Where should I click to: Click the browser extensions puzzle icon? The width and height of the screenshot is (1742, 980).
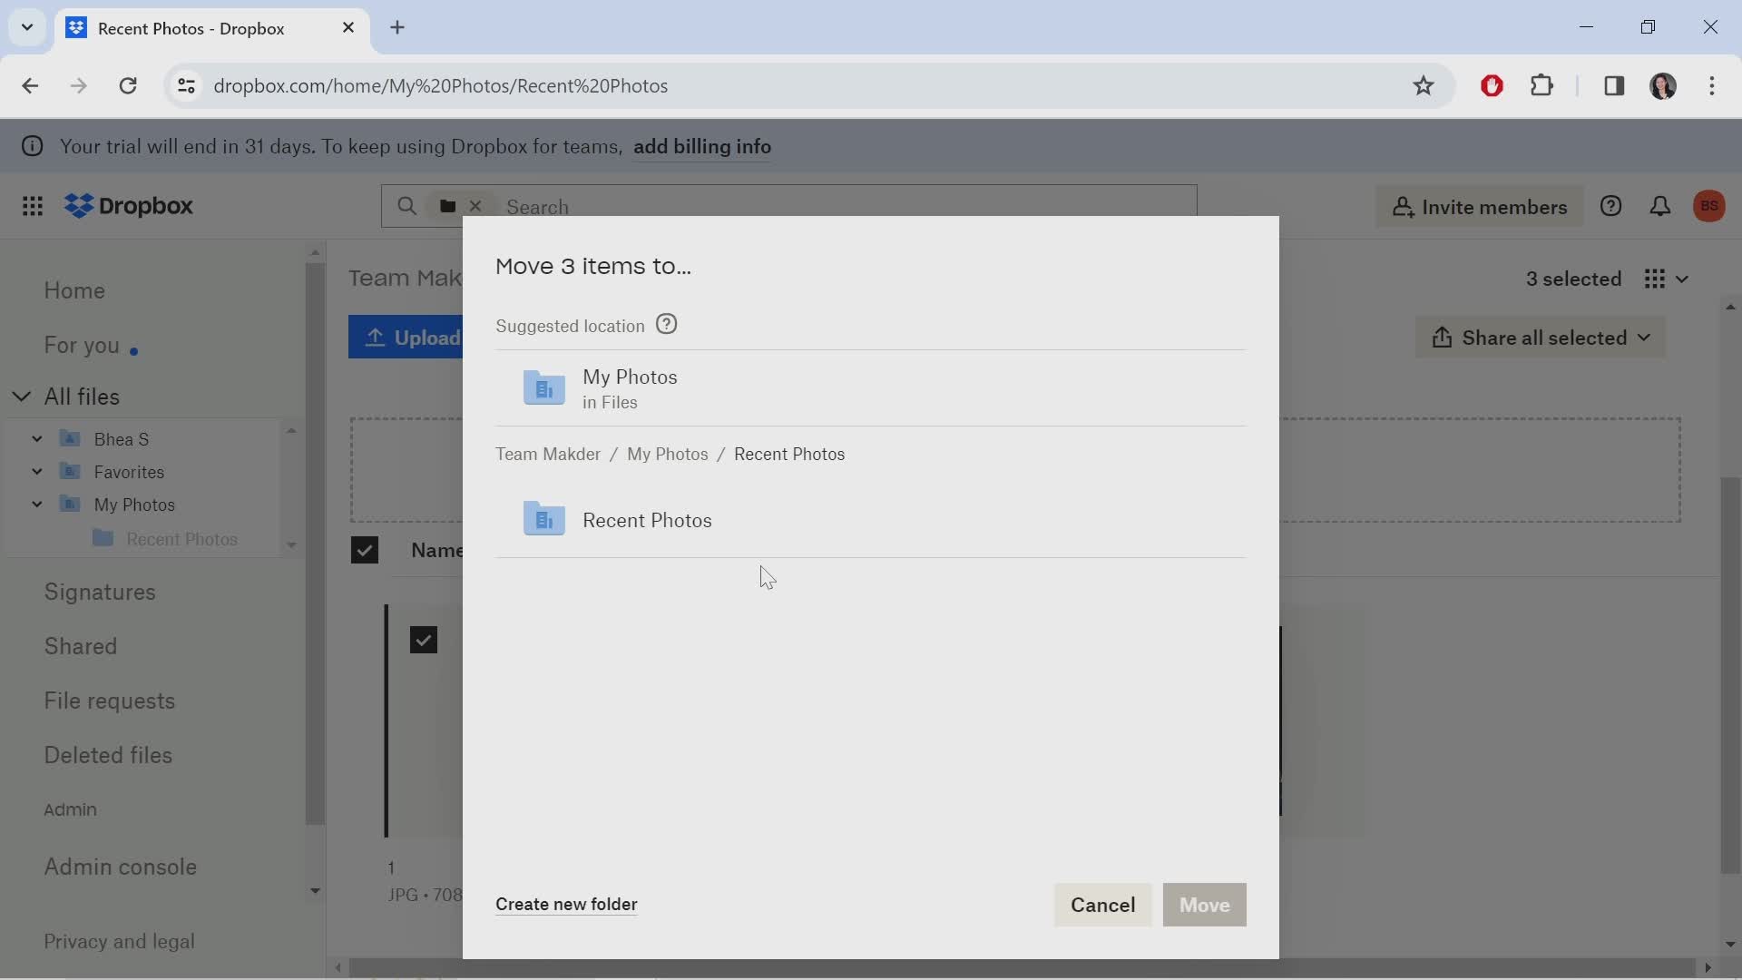pos(1542,85)
